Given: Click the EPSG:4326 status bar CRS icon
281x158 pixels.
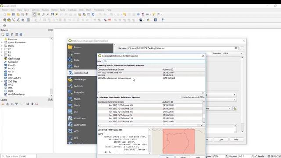Looking at the screenshot, I should click(x=274, y=156).
